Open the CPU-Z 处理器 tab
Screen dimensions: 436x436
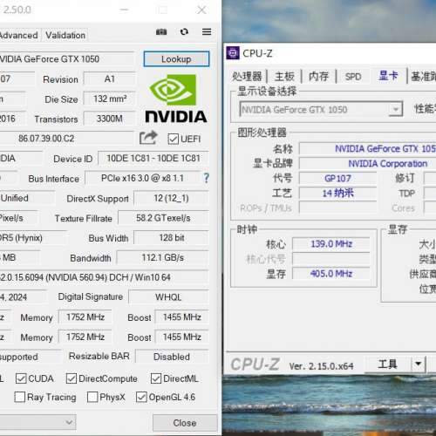coord(247,77)
